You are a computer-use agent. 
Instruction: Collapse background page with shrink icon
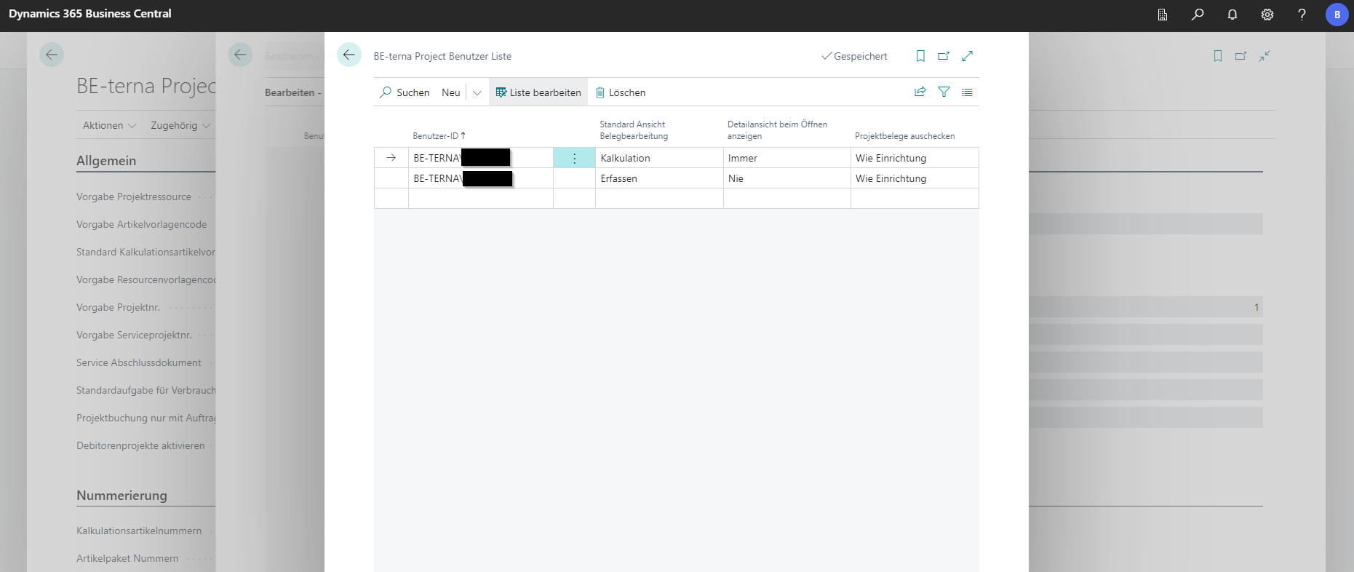tap(1265, 56)
